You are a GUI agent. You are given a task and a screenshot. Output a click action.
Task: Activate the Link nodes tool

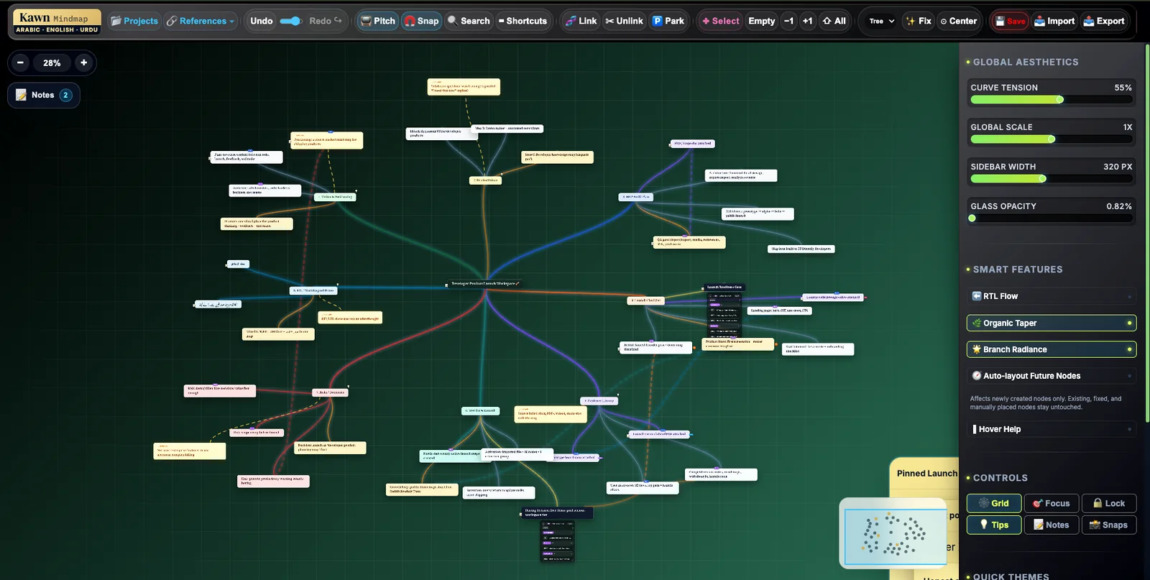(581, 21)
